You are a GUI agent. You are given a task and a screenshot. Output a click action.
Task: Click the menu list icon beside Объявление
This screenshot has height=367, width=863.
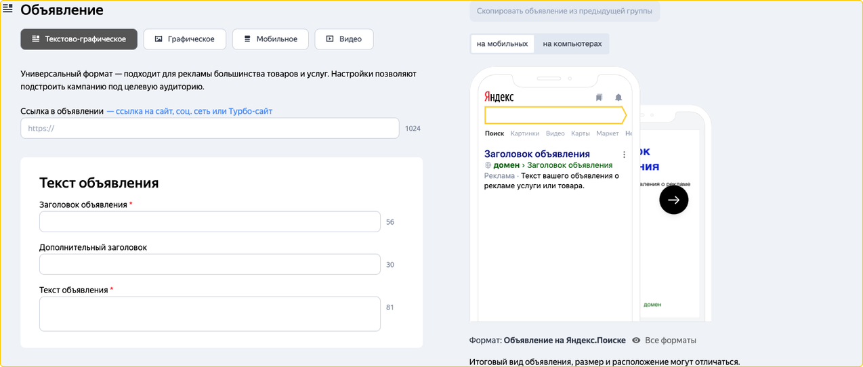tap(8, 9)
